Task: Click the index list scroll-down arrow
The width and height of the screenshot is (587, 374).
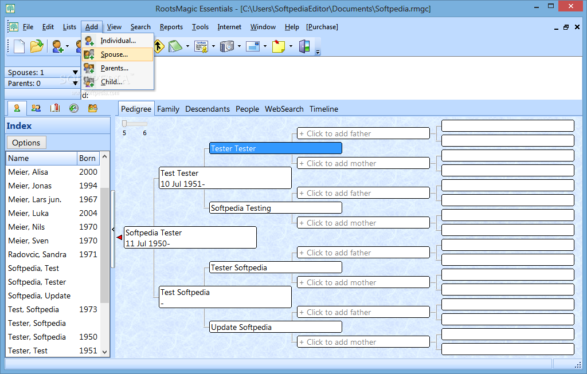Action: (x=105, y=352)
